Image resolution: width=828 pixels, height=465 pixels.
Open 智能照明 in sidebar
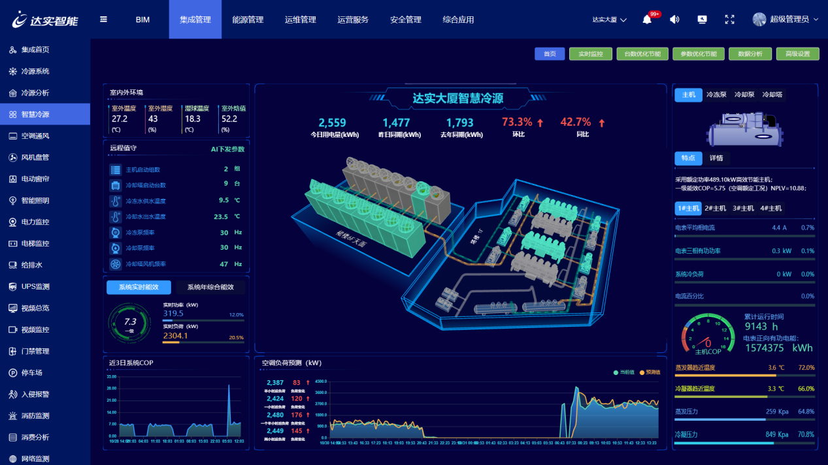(x=45, y=200)
